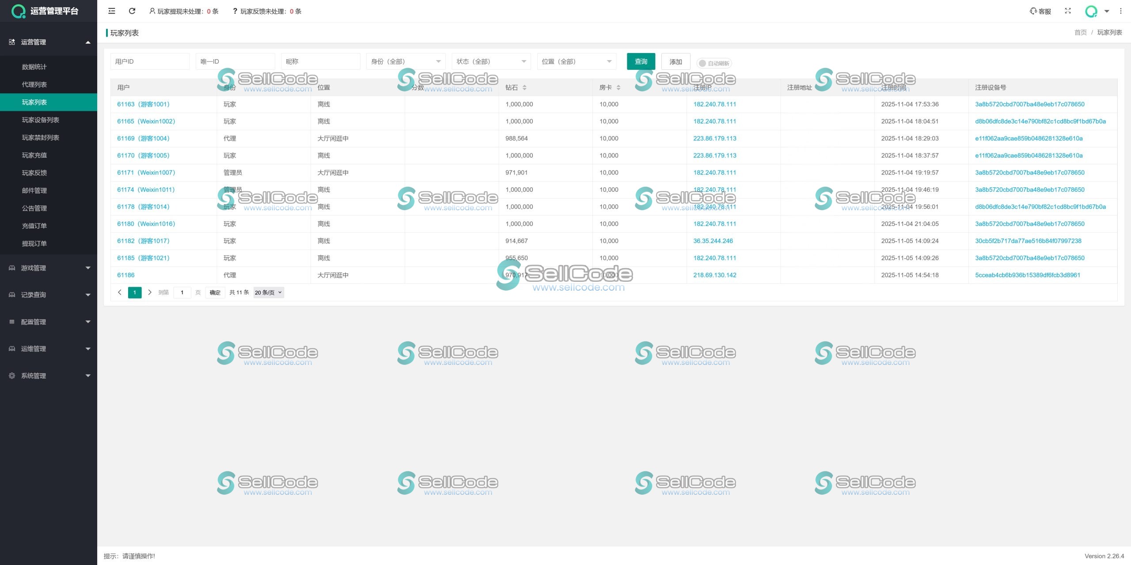
Task: Change the 20 per page selector
Action: 268,292
